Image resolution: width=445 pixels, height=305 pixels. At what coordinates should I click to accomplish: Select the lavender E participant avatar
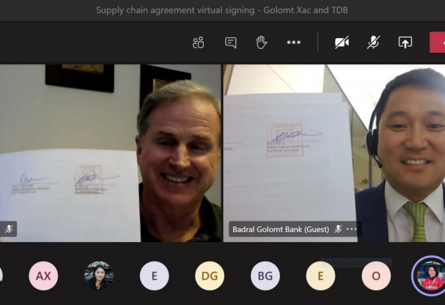pyautogui.click(x=154, y=276)
